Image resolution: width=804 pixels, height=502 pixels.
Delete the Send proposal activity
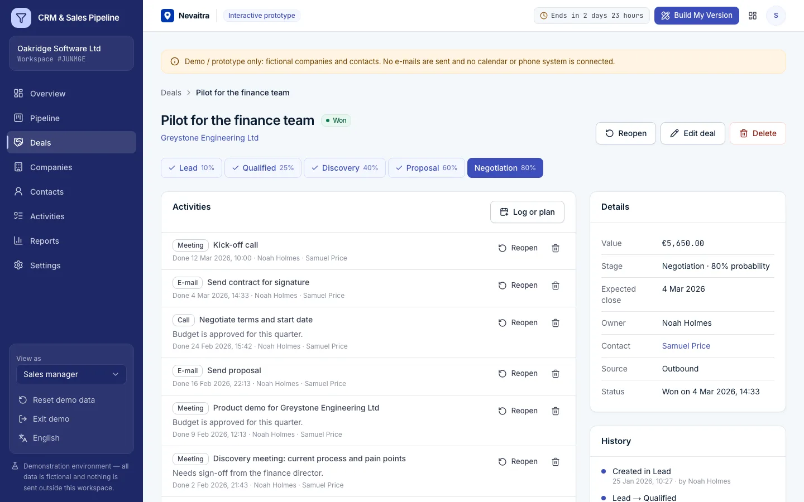tap(556, 374)
